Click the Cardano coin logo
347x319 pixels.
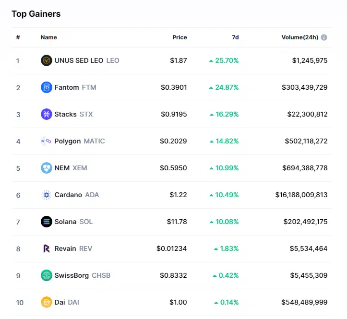[x=46, y=195]
